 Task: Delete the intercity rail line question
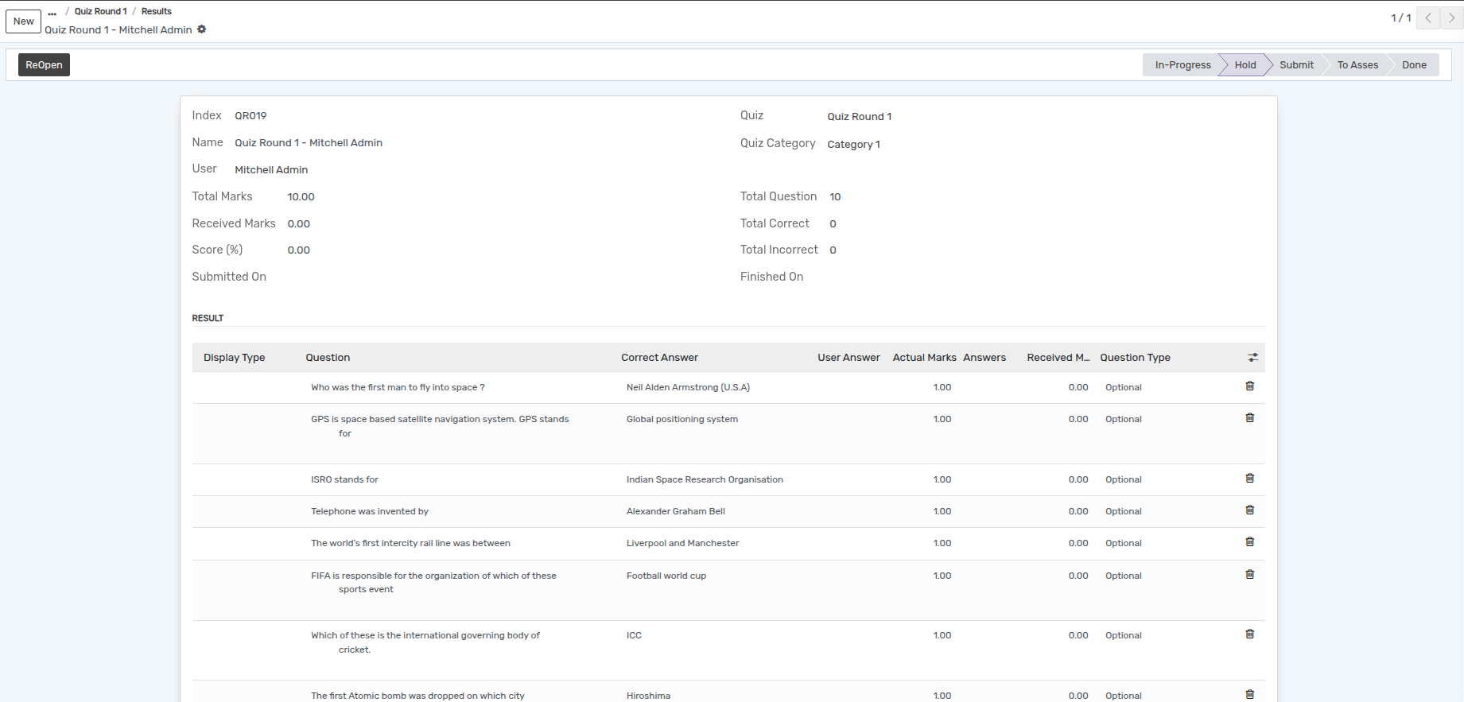click(1249, 542)
